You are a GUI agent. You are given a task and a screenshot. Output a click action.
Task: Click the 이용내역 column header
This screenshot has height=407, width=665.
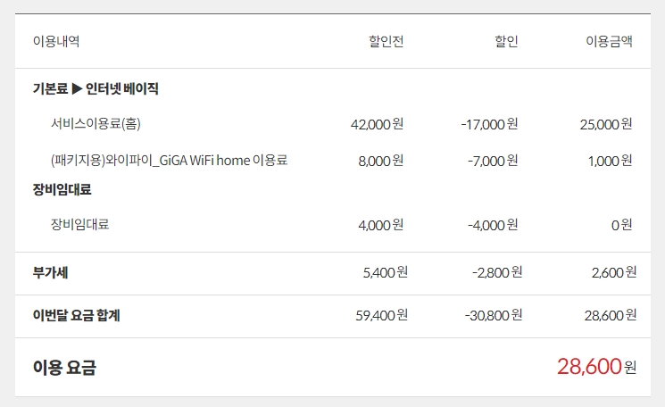coord(55,41)
